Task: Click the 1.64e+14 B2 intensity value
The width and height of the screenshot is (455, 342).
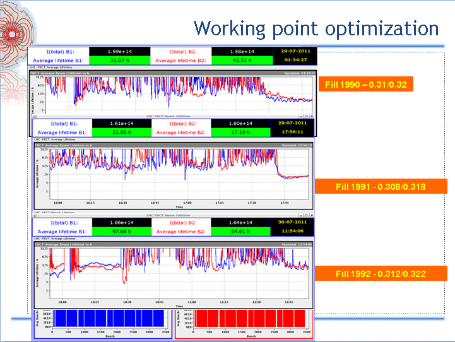Action: click(x=240, y=223)
